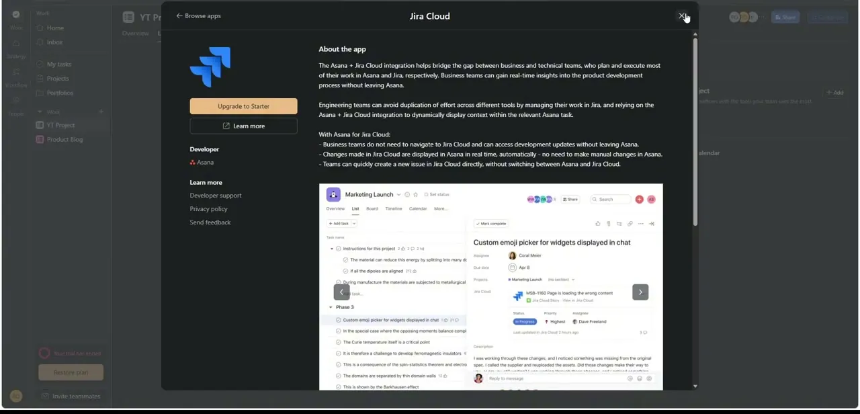Click the Jira Cloud app logo

(x=210, y=67)
